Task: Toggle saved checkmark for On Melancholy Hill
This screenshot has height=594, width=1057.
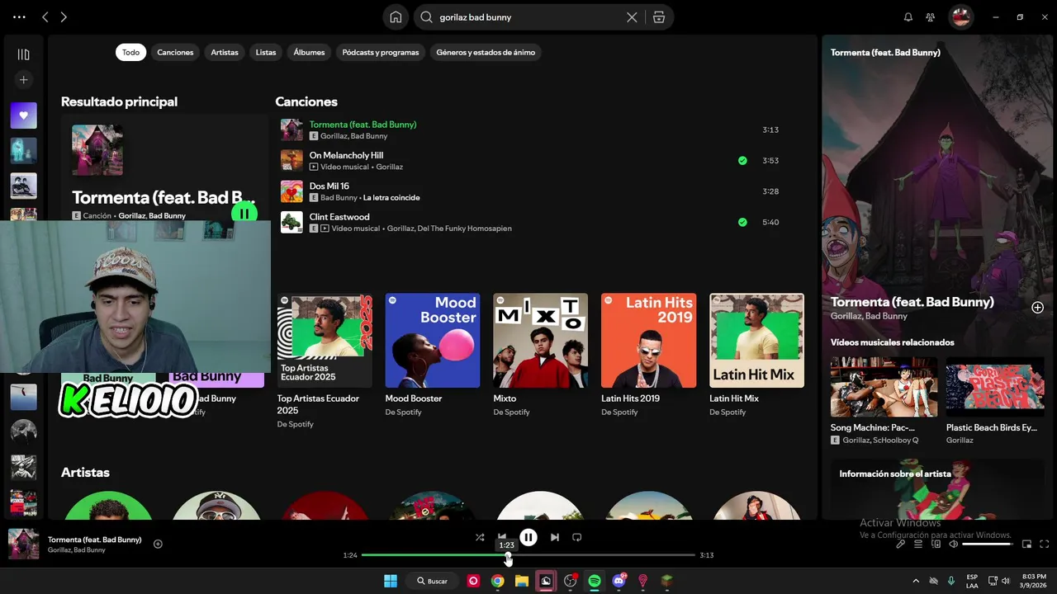Action: point(742,161)
